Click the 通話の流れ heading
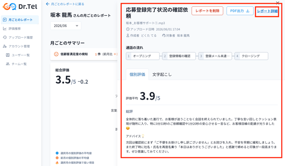 click(x=134, y=48)
